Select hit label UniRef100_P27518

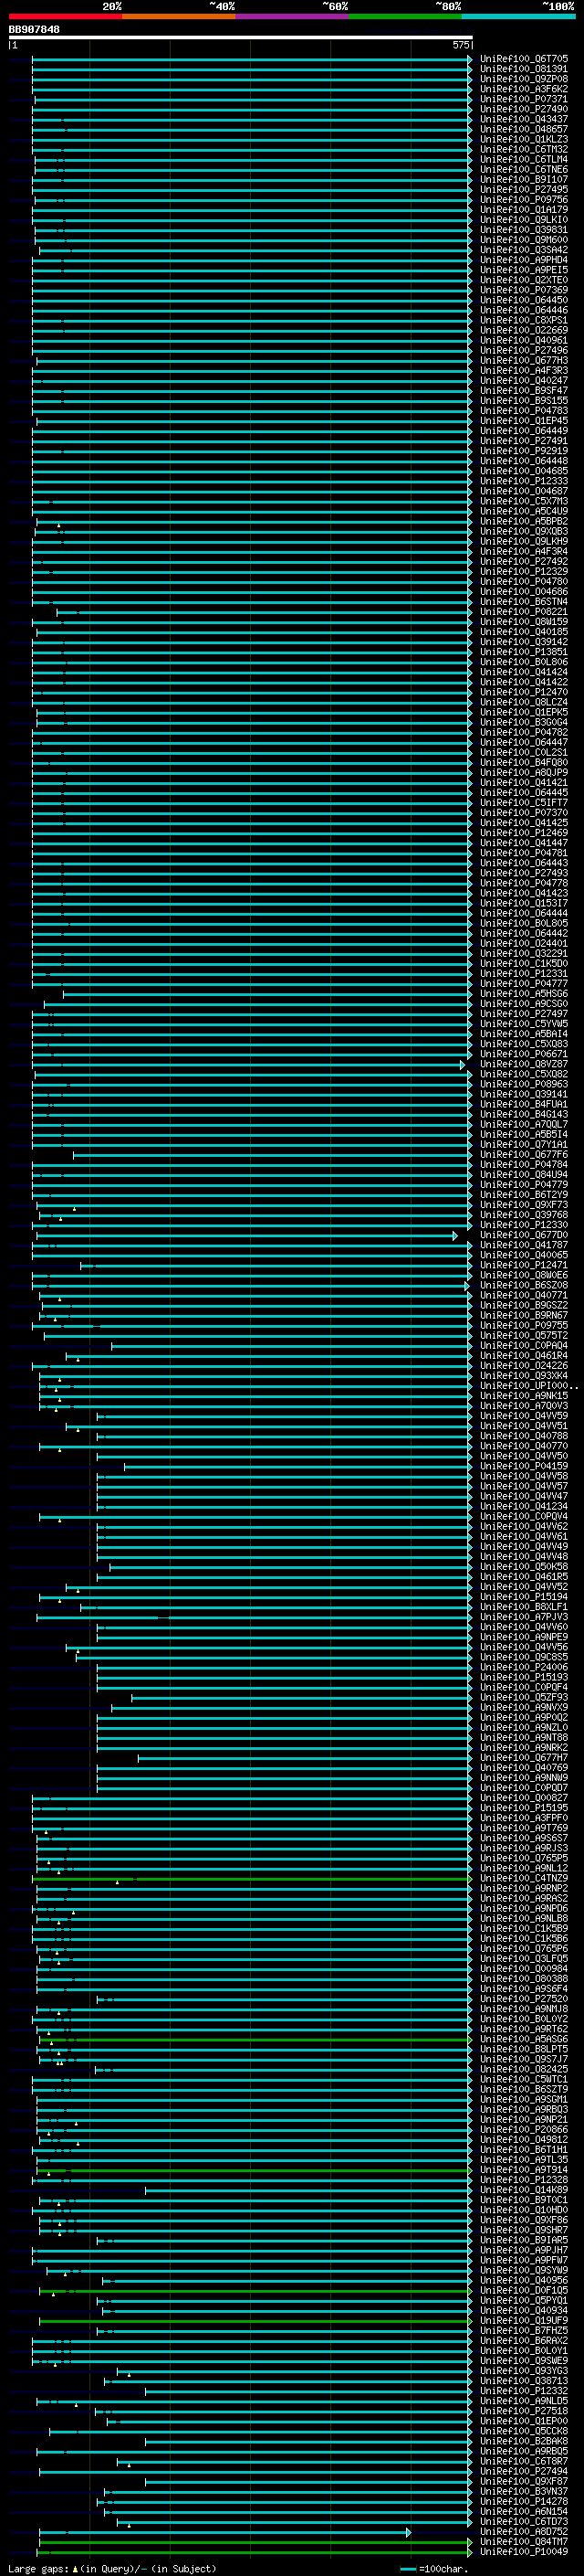pyautogui.click(x=524, y=2411)
